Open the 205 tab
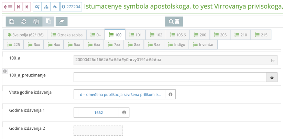The image size is (284, 139). pos(220,35)
